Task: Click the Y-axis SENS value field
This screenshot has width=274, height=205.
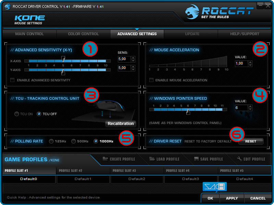Action: (x=124, y=68)
